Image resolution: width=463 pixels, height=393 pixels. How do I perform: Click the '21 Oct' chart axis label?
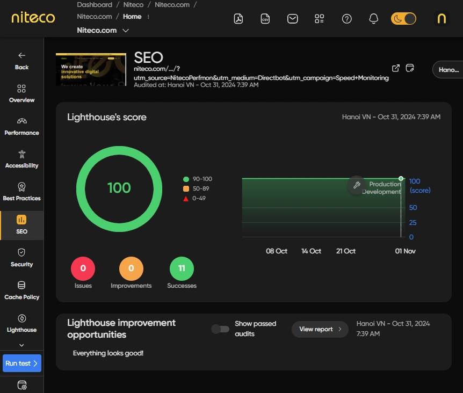coord(346,251)
